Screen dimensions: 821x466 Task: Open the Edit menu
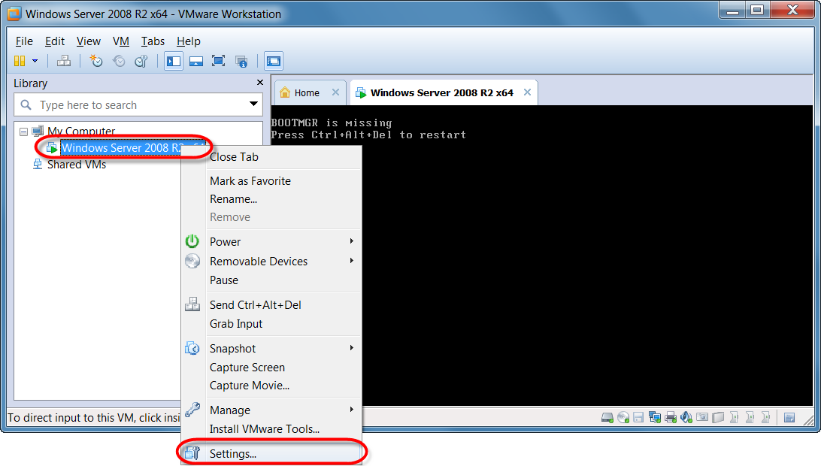click(x=54, y=41)
